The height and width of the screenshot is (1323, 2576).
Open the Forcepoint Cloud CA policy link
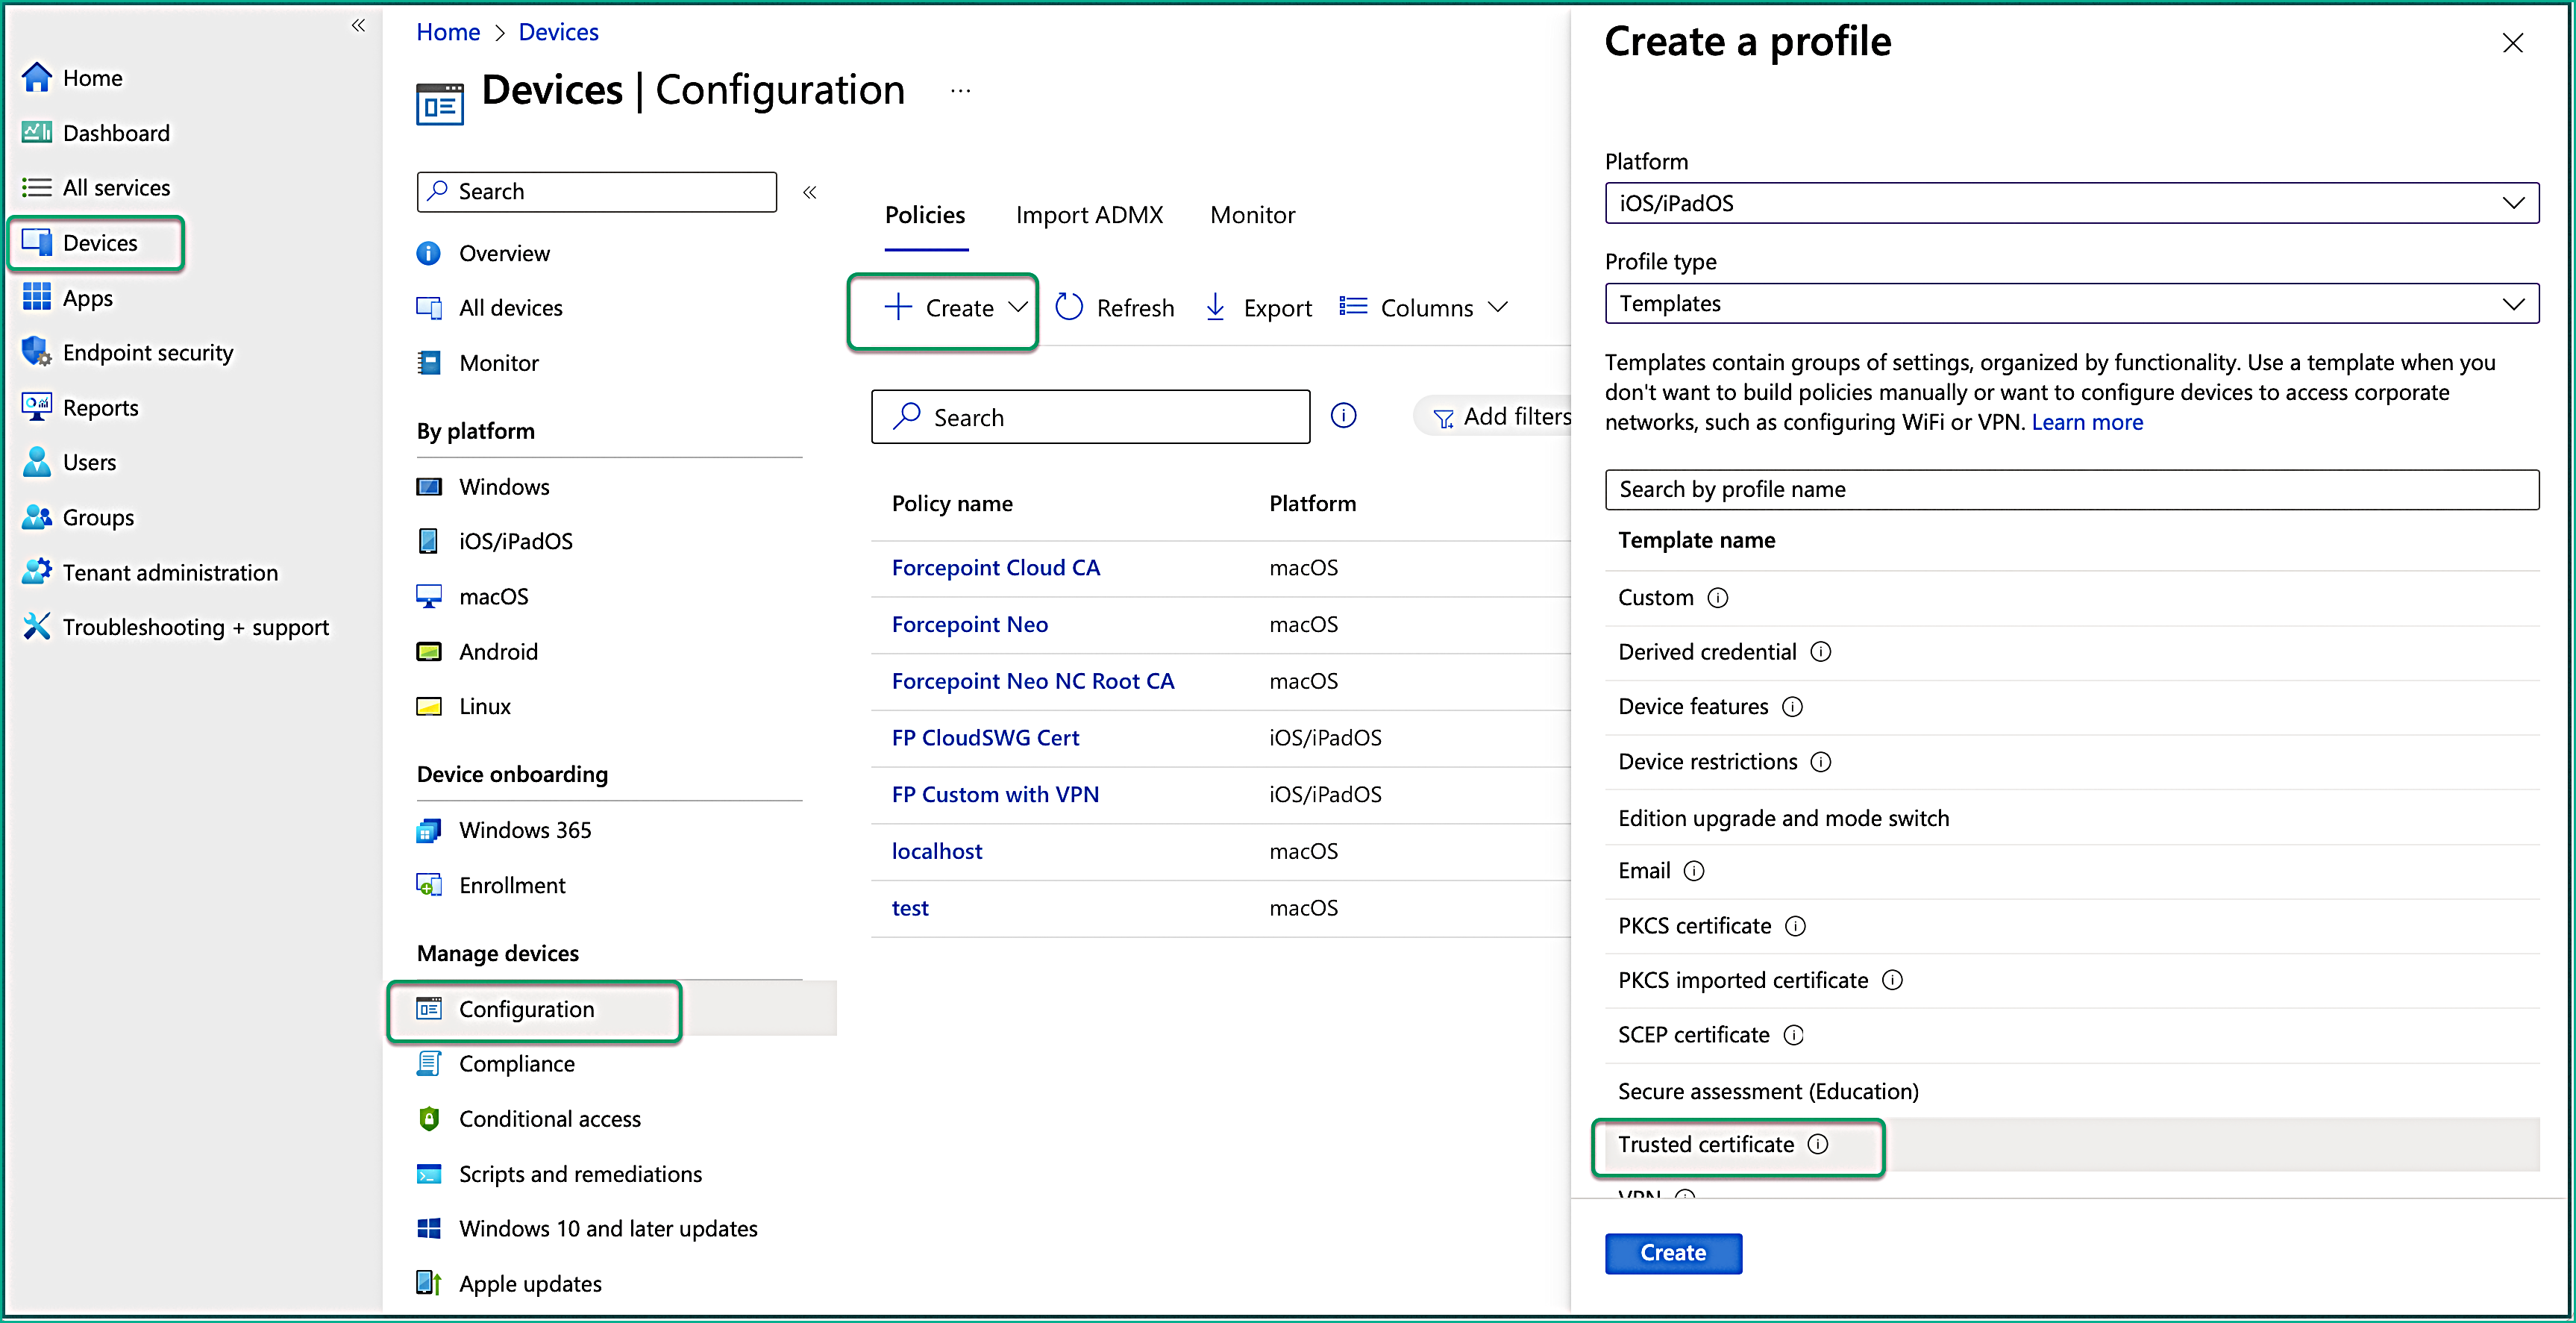(995, 567)
